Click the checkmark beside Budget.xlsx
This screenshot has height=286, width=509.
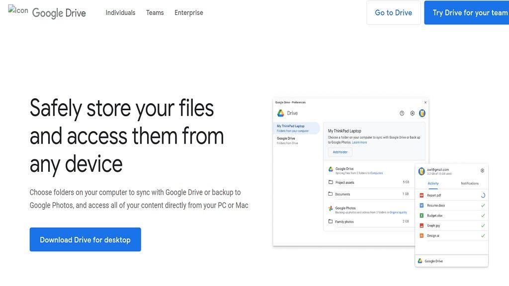click(x=483, y=215)
